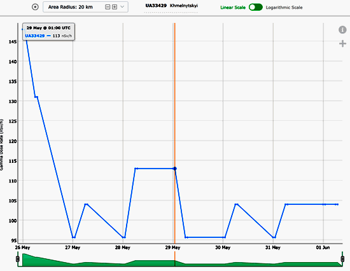
Task: Click the Area Radius: 20 km field
Action: pyautogui.click(x=85, y=7)
